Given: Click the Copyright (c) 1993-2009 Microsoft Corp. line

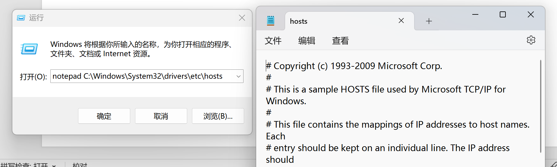Looking at the screenshot, I should [354, 66].
